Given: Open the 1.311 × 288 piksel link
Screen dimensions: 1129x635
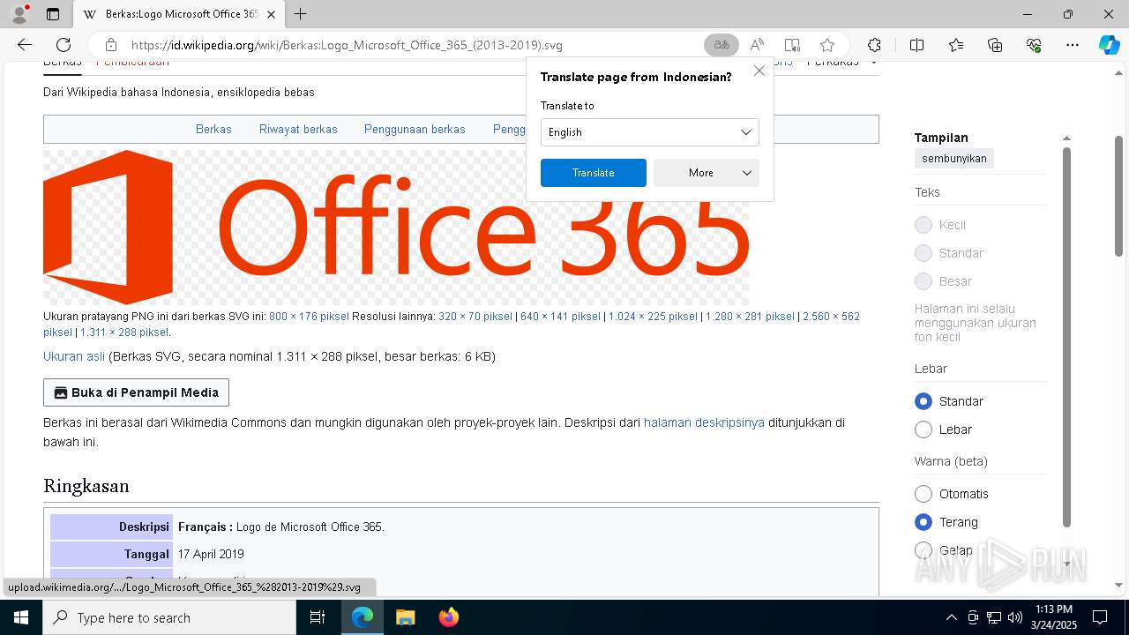Looking at the screenshot, I should coord(124,332).
